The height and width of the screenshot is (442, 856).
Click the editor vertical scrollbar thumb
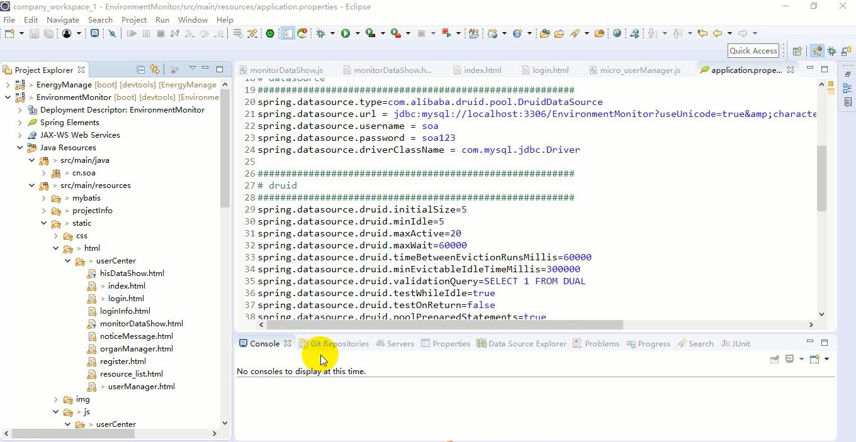(821, 178)
